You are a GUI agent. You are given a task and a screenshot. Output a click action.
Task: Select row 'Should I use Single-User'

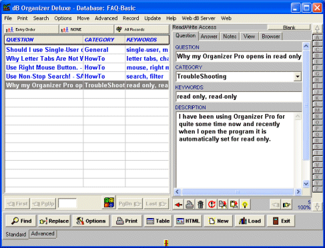coord(87,50)
